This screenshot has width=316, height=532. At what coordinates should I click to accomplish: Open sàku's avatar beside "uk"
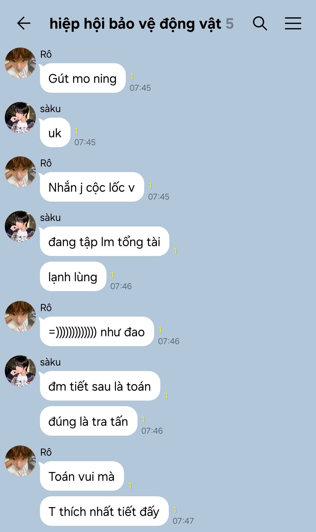point(20,117)
